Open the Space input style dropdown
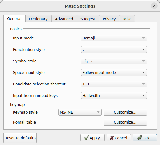Screen dimensions: 160x145 [x=114, y=72]
